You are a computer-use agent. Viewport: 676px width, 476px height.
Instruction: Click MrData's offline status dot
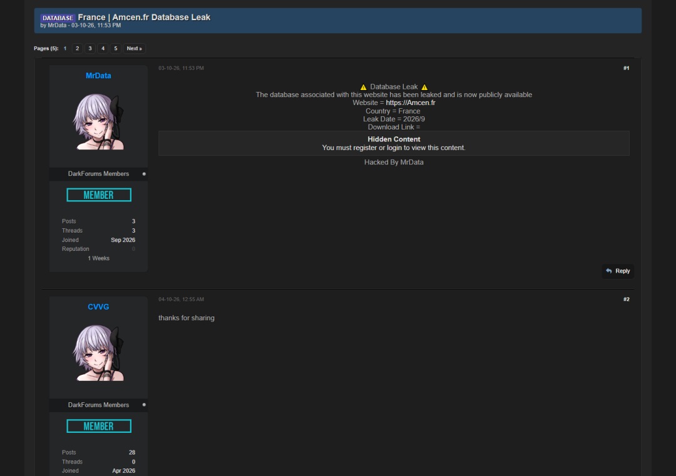coord(144,174)
